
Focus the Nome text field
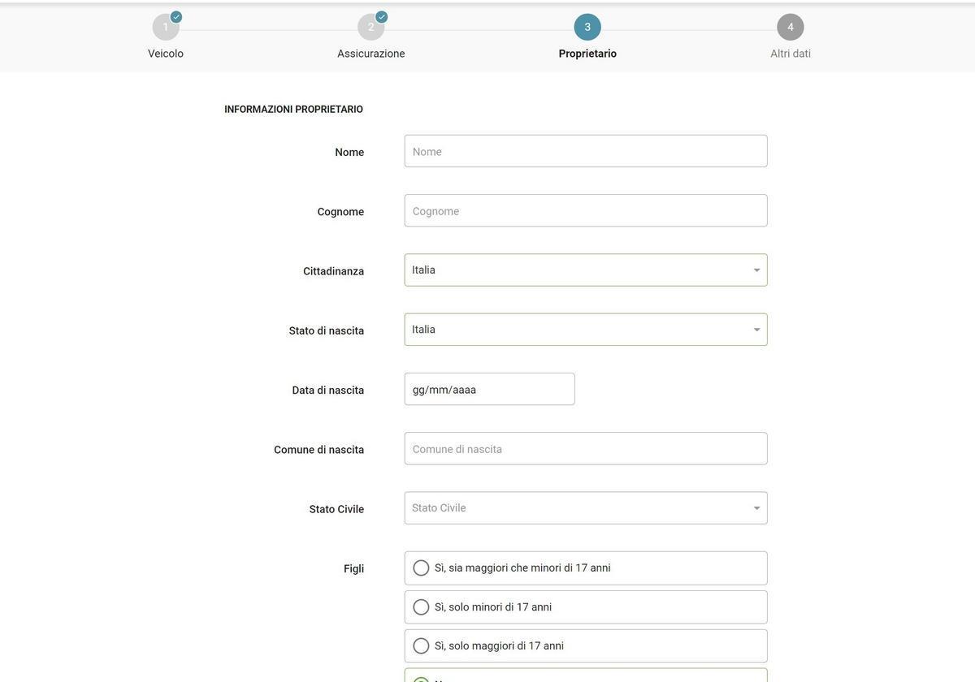click(x=585, y=152)
